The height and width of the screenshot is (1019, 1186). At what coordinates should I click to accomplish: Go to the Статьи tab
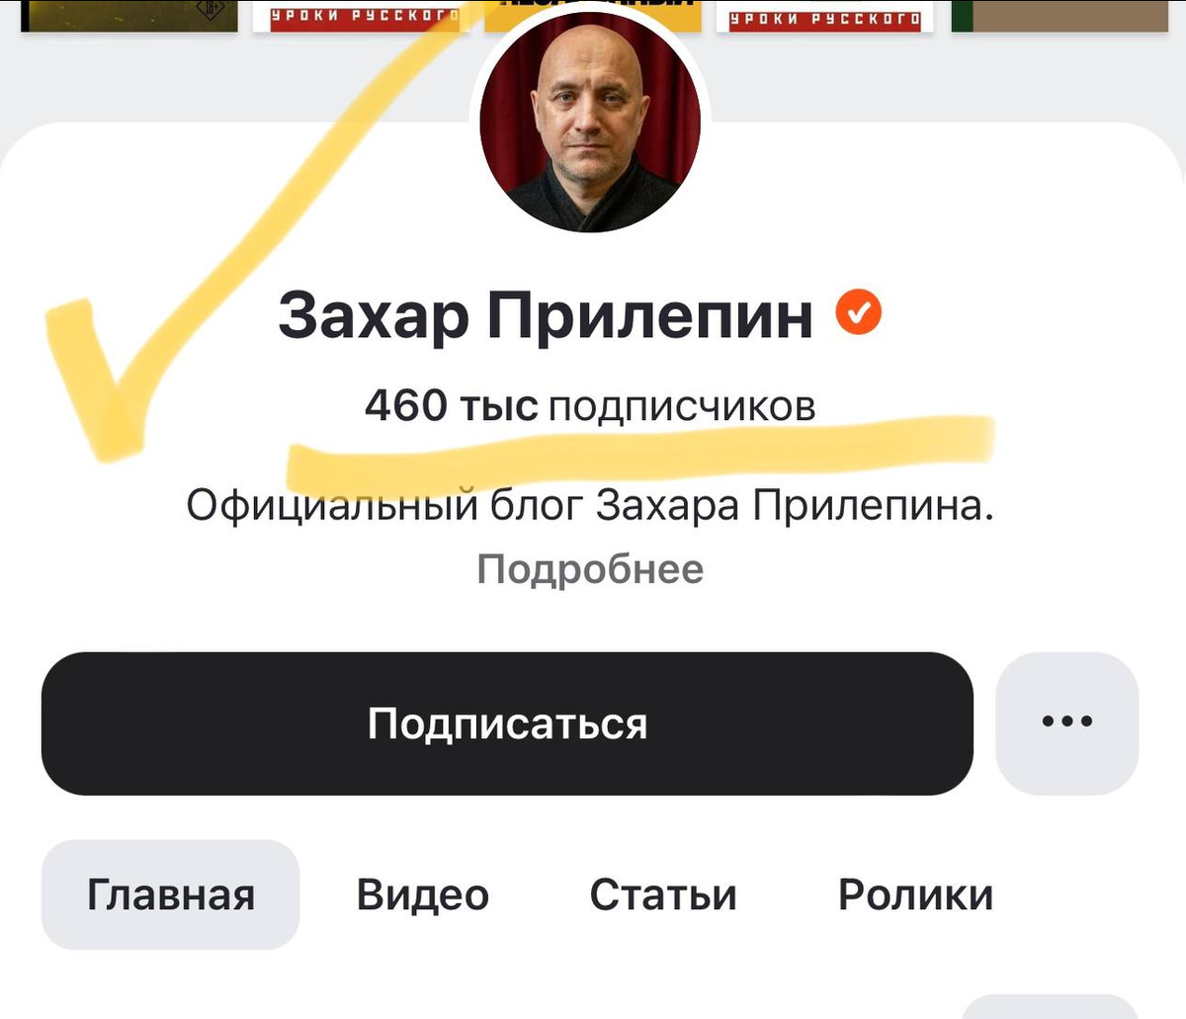pyautogui.click(x=663, y=894)
